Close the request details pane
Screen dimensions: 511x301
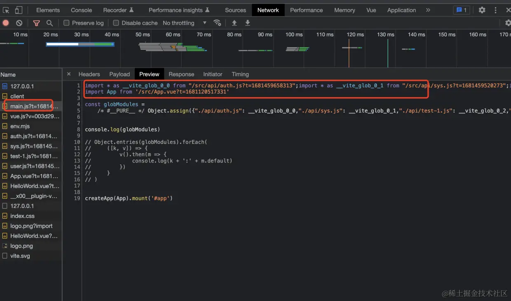click(x=69, y=74)
